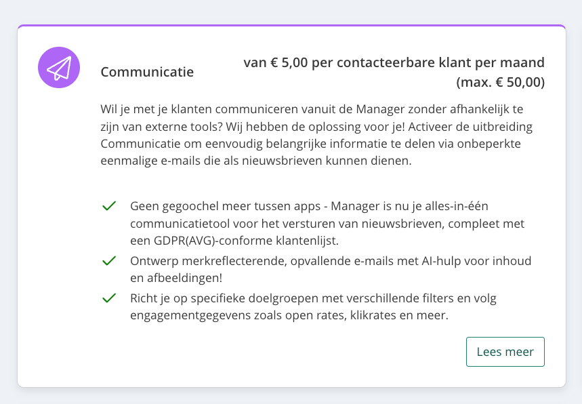Click the '(max. € 50,00)' price limit text
This screenshot has height=404, width=582.
(500, 83)
